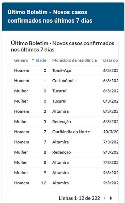125x203 pixels.
Task: Click the previous page arrow
Action: tap(104, 198)
